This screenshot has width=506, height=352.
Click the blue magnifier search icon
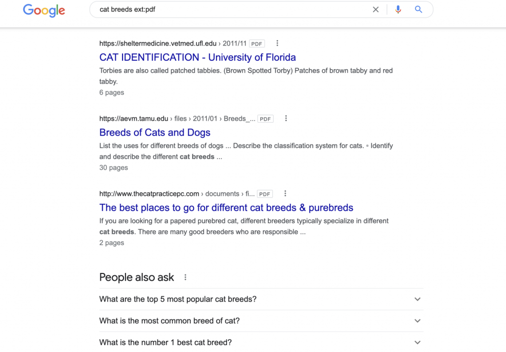[418, 10]
